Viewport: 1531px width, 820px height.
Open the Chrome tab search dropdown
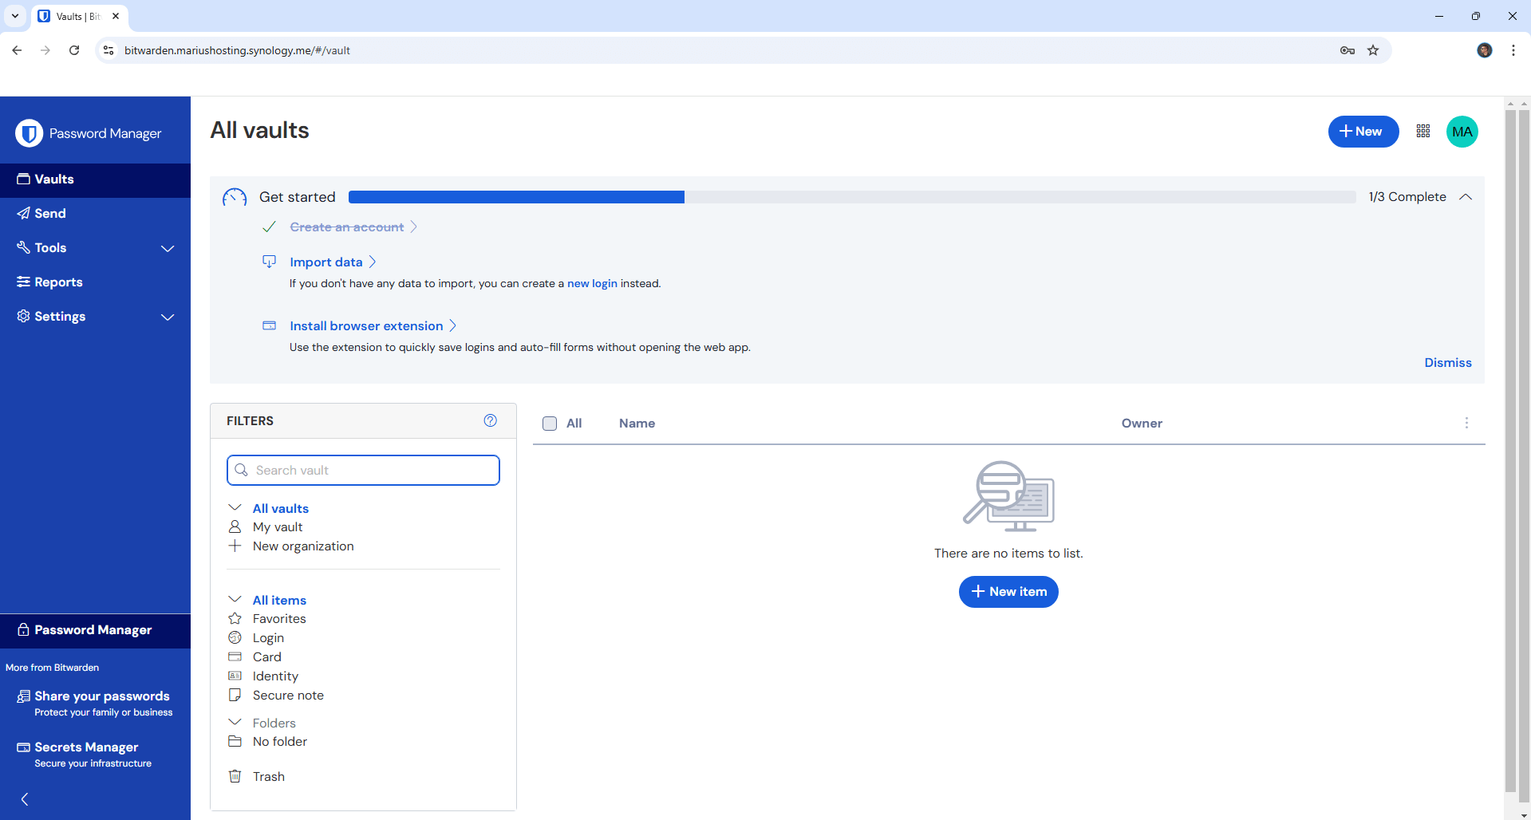(x=15, y=16)
